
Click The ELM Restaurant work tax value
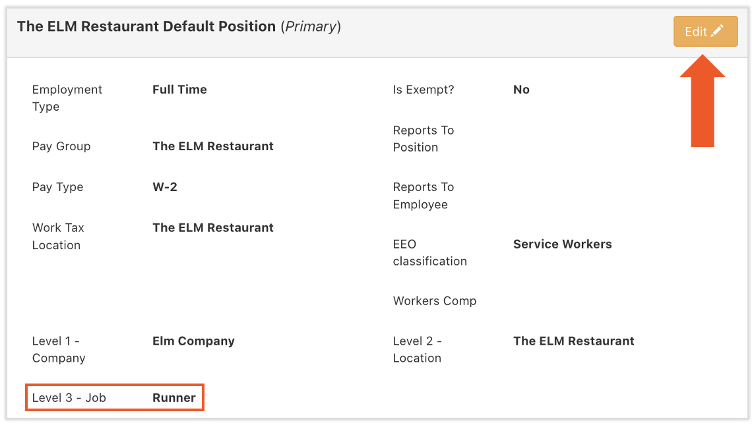pyautogui.click(x=212, y=228)
